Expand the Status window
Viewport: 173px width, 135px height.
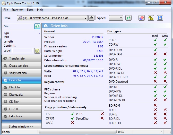[22, 126]
